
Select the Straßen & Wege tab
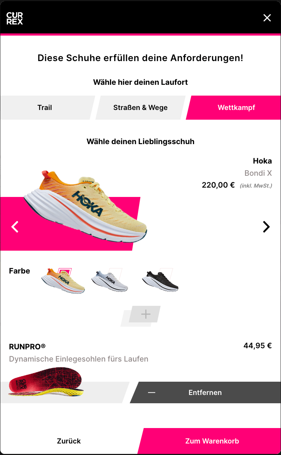coord(140,107)
